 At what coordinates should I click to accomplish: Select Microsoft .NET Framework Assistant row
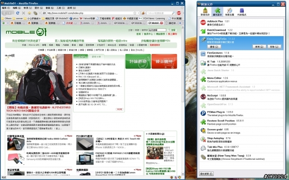(241, 88)
